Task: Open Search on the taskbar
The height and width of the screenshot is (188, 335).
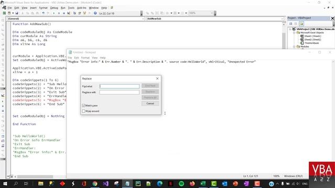Action: tap(16, 183)
